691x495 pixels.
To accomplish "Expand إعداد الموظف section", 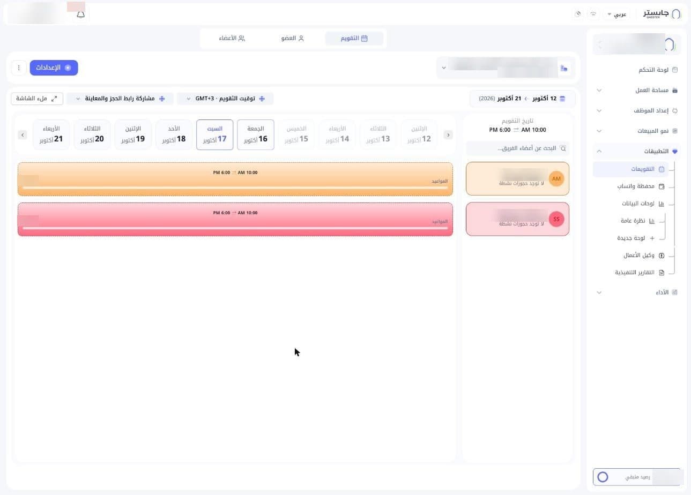I will pos(637,110).
